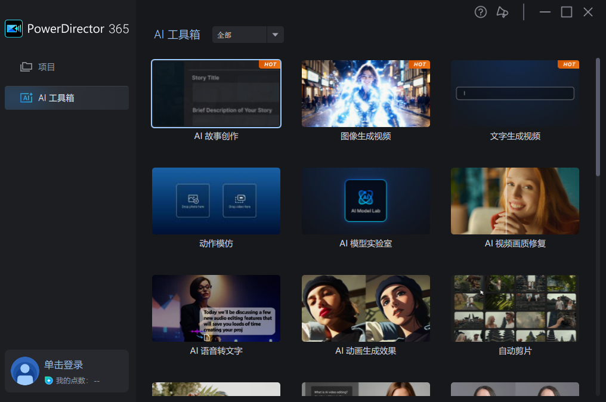Image resolution: width=606 pixels, height=402 pixels.
Task: Expand the 全部 filter dropdown
Action: (x=275, y=35)
